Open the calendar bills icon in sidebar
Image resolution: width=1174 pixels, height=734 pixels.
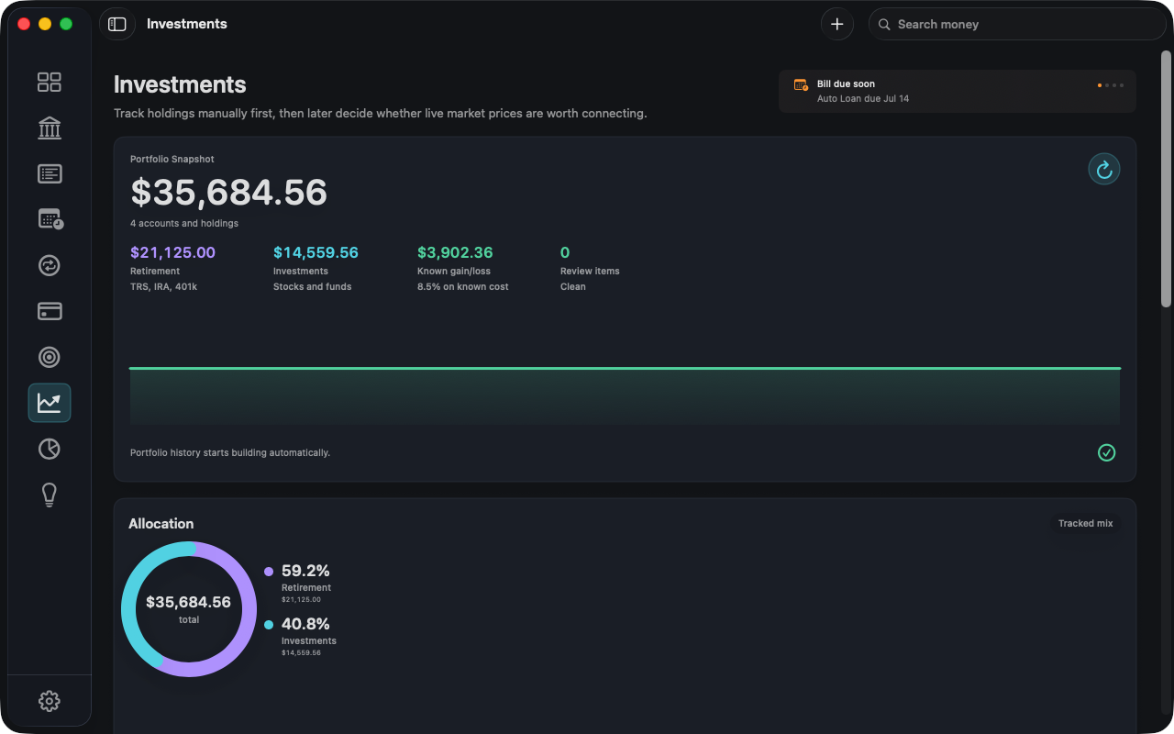tap(50, 219)
